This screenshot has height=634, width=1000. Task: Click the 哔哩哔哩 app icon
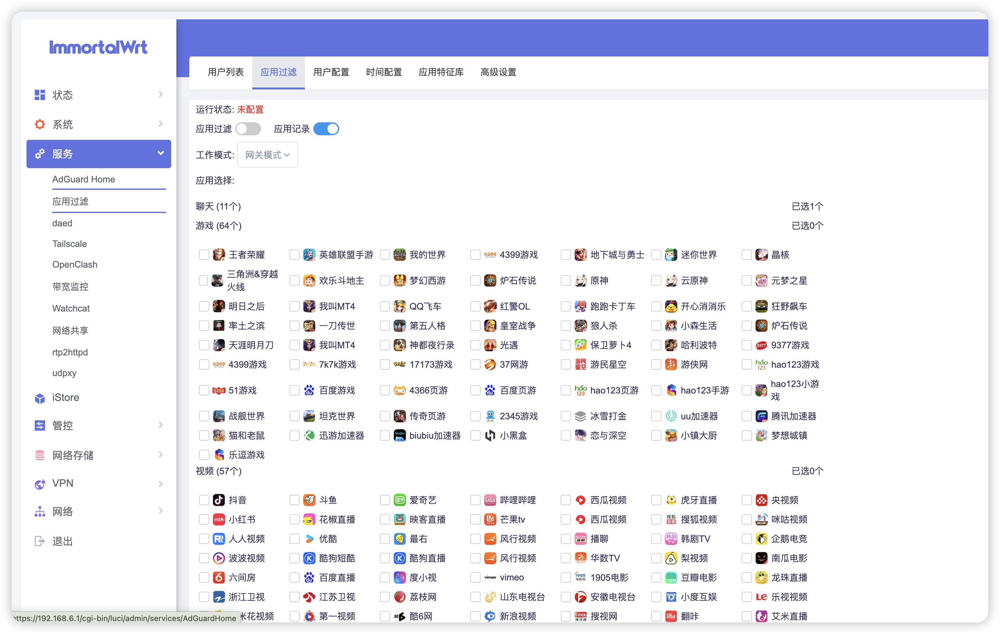[490, 500]
